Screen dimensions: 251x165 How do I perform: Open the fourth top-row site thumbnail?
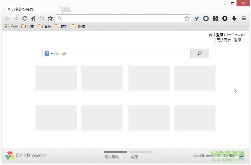point(195,78)
